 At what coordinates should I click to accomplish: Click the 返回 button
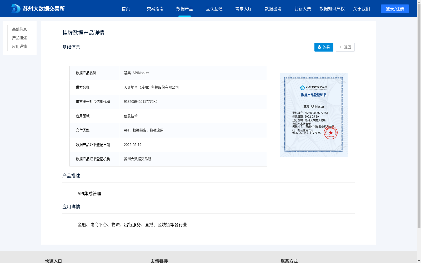click(345, 47)
